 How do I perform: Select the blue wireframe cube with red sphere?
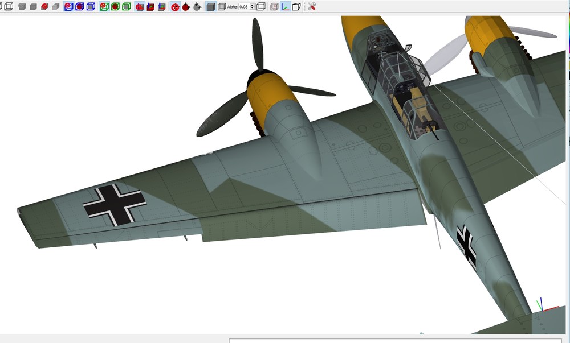[68, 6]
